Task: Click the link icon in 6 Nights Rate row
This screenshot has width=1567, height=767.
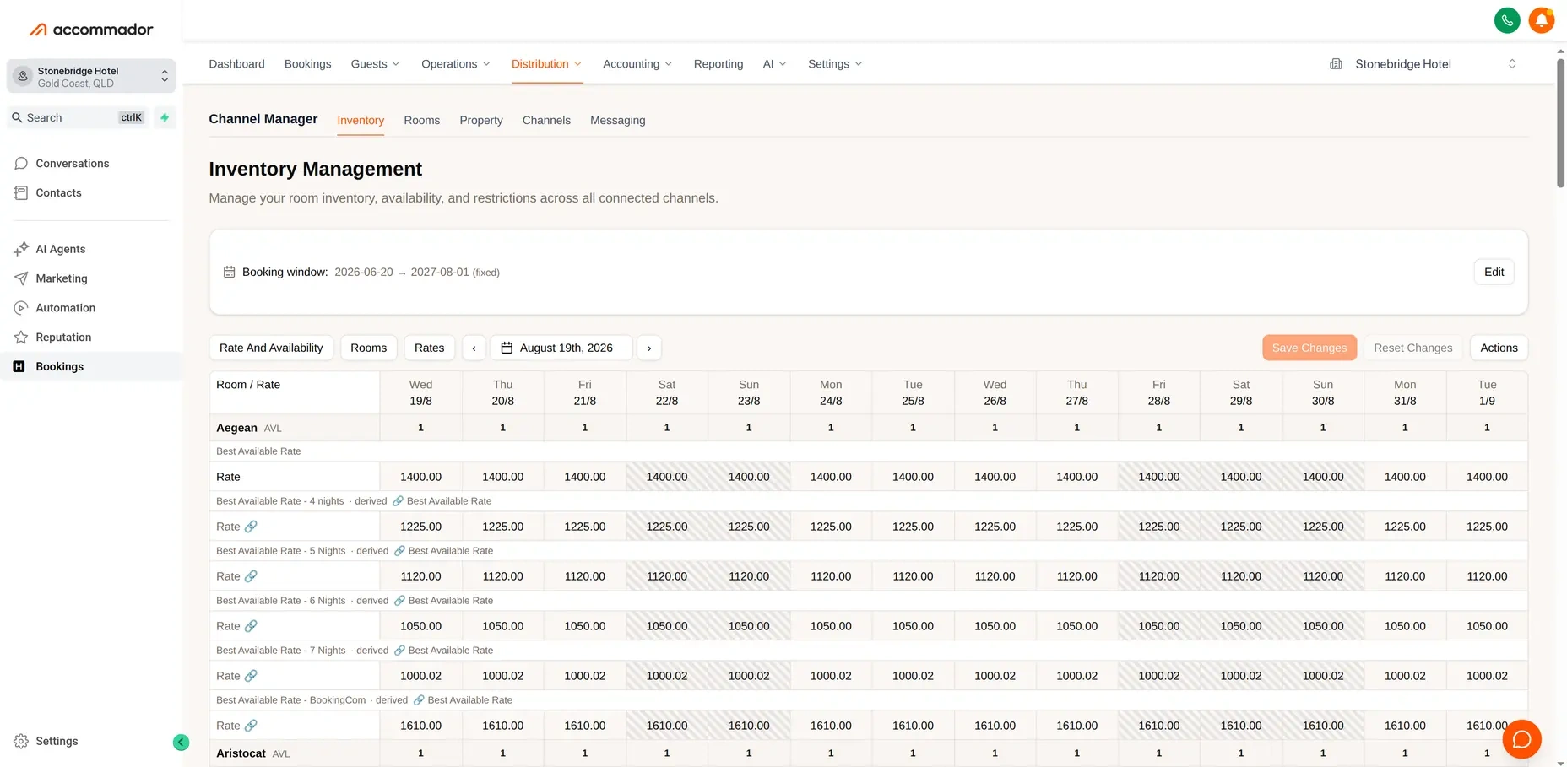Action: pyautogui.click(x=251, y=626)
